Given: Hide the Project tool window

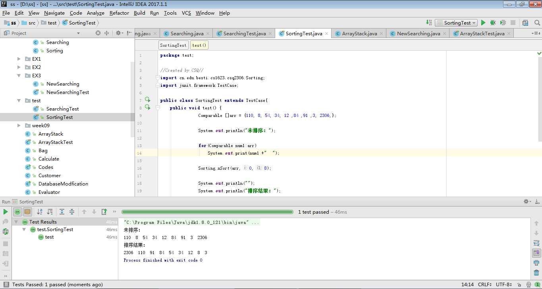Looking at the screenshot, I should click(x=129, y=33).
